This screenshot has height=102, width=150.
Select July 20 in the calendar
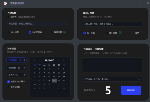coord(64,77)
